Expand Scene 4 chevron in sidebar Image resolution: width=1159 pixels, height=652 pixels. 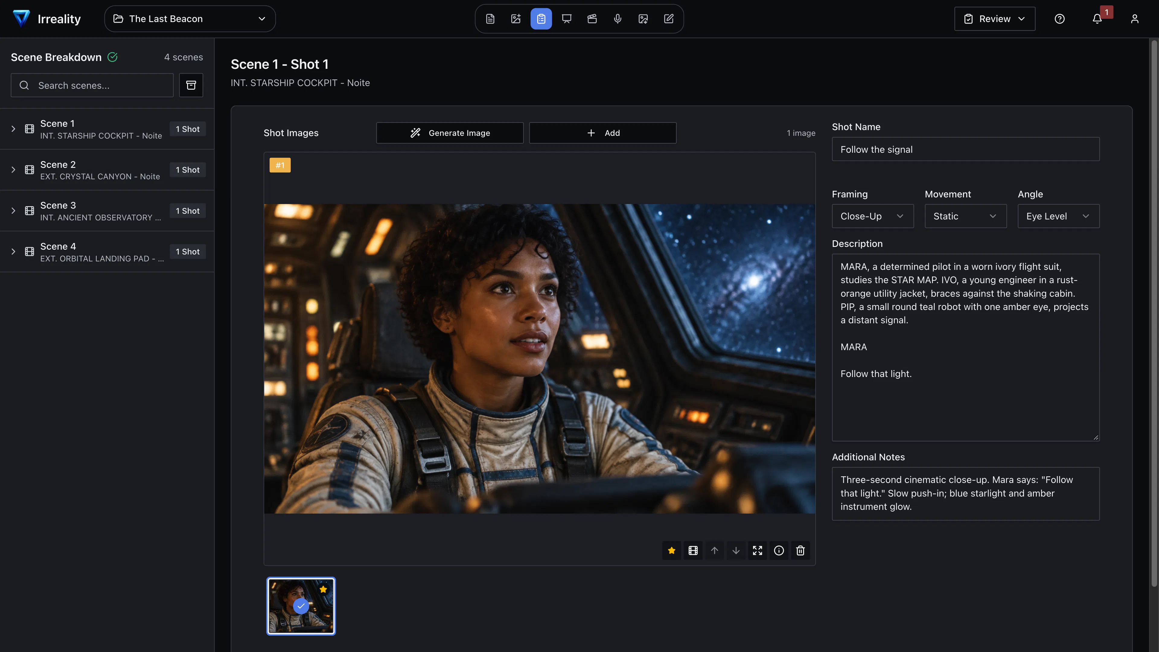[13, 251]
